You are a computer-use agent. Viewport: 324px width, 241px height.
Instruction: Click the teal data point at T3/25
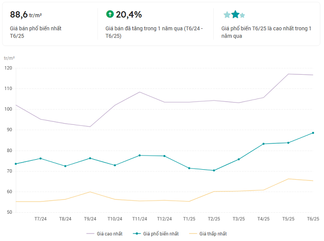[238, 159]
